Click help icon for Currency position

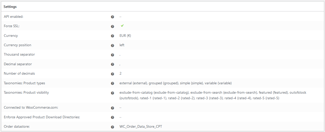click(x=112, y=45)
